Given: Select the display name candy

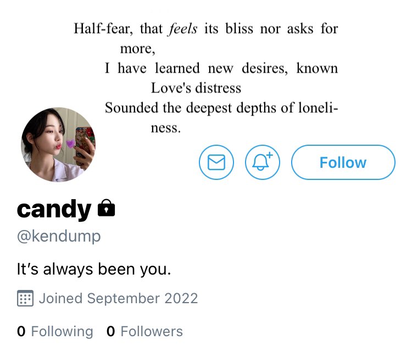Looking at the screenshot, I should [54, 209].
